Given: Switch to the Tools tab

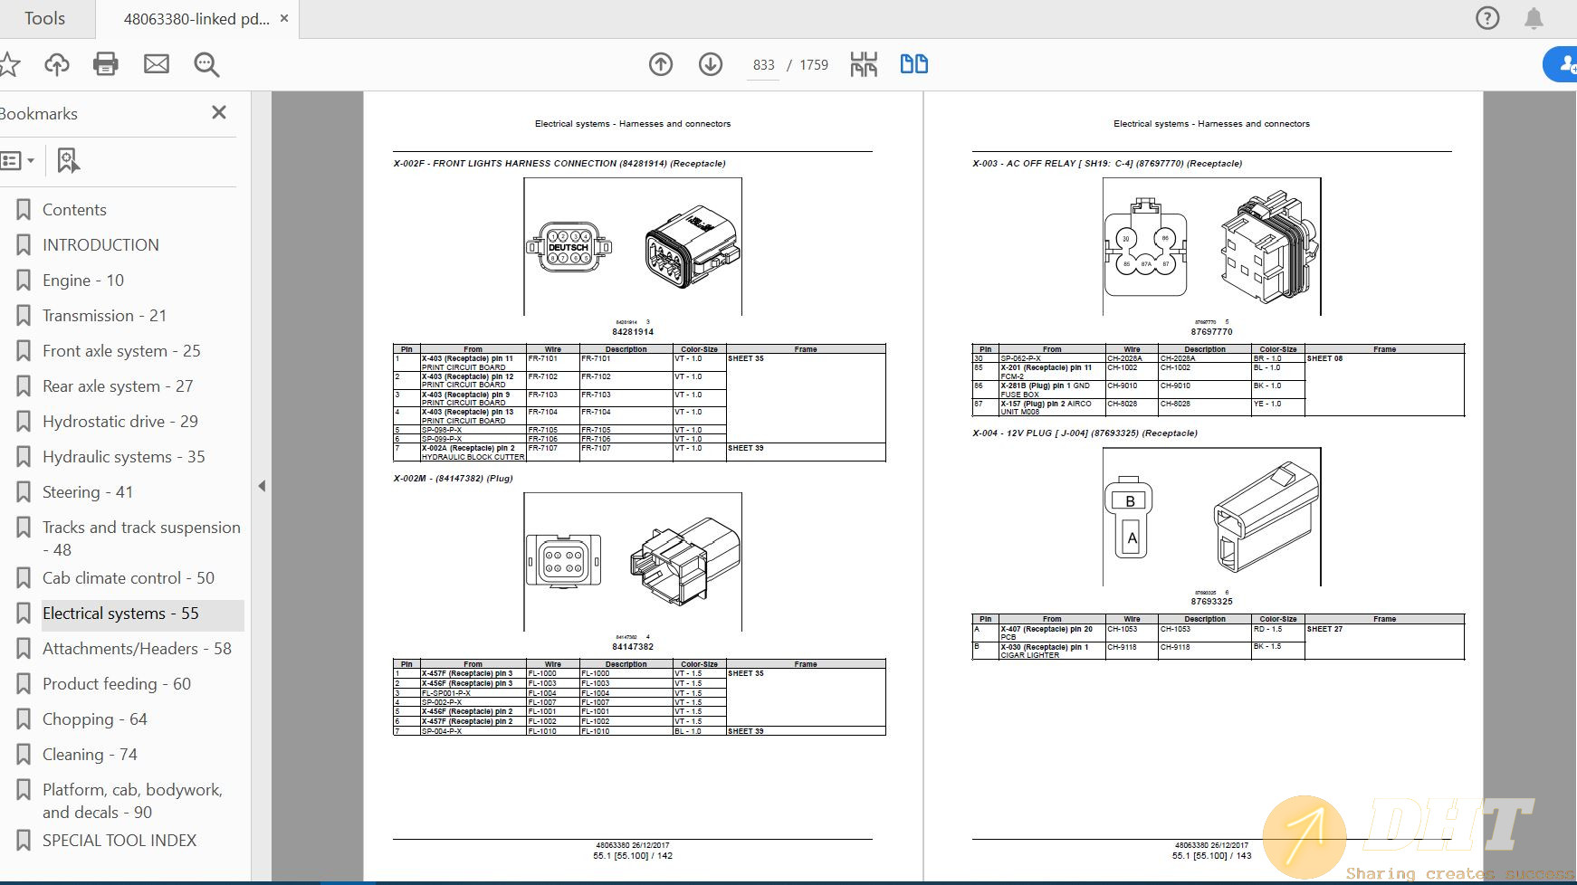Looking at the screenshot, I should coord(45,18).
